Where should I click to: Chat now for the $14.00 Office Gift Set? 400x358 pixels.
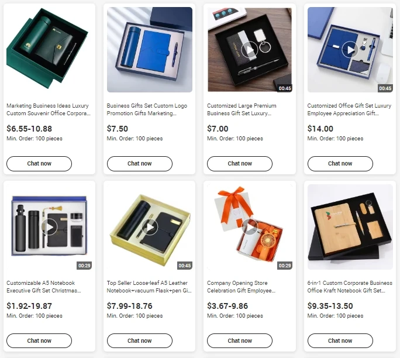click(340, 164)
